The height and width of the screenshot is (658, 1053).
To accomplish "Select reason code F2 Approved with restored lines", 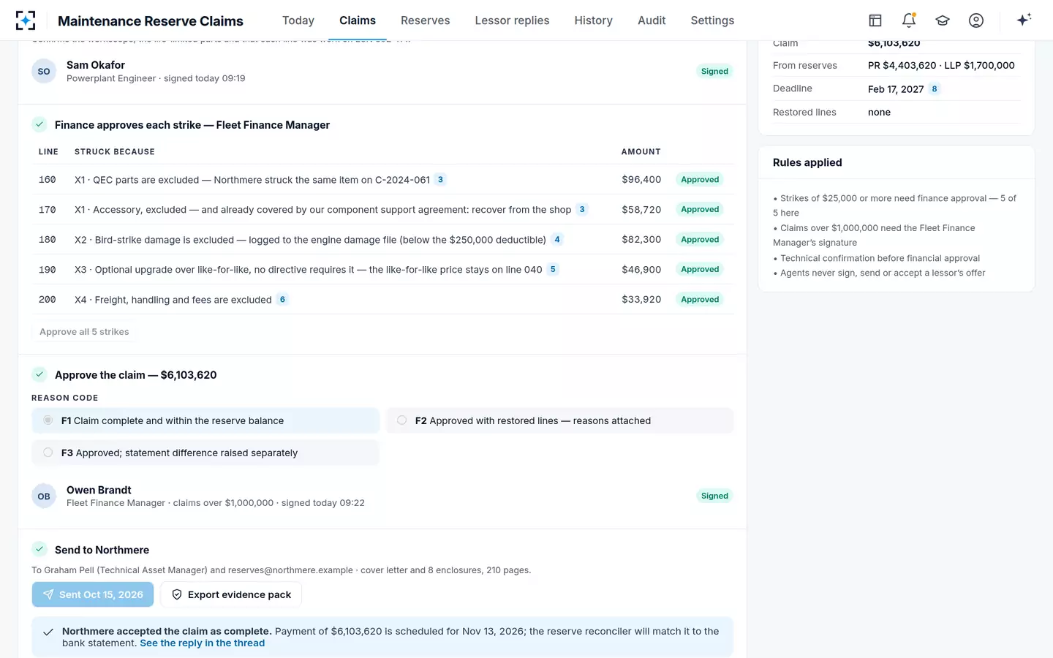I will click(559, 420).
